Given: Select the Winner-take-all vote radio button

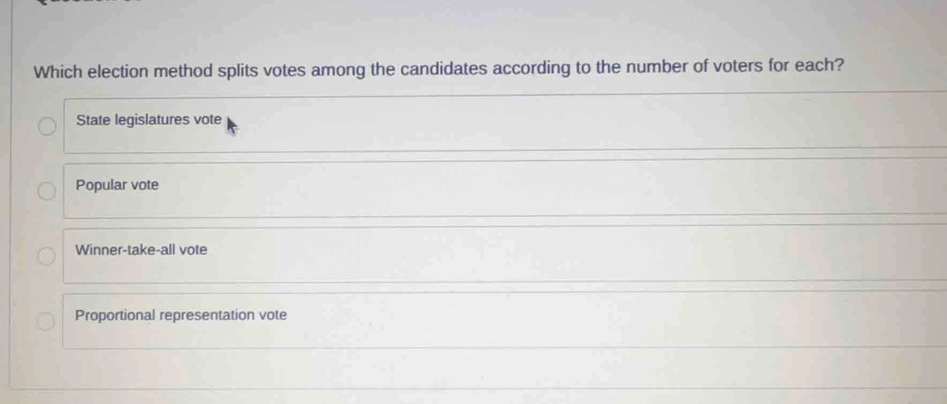Looking at the screenshot, I should pos(47,256).
